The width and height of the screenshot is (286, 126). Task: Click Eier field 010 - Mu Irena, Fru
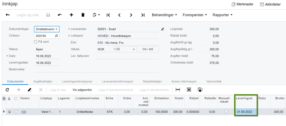(127, 43)
